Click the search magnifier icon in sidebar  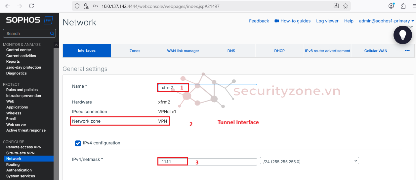coord(52,34)
